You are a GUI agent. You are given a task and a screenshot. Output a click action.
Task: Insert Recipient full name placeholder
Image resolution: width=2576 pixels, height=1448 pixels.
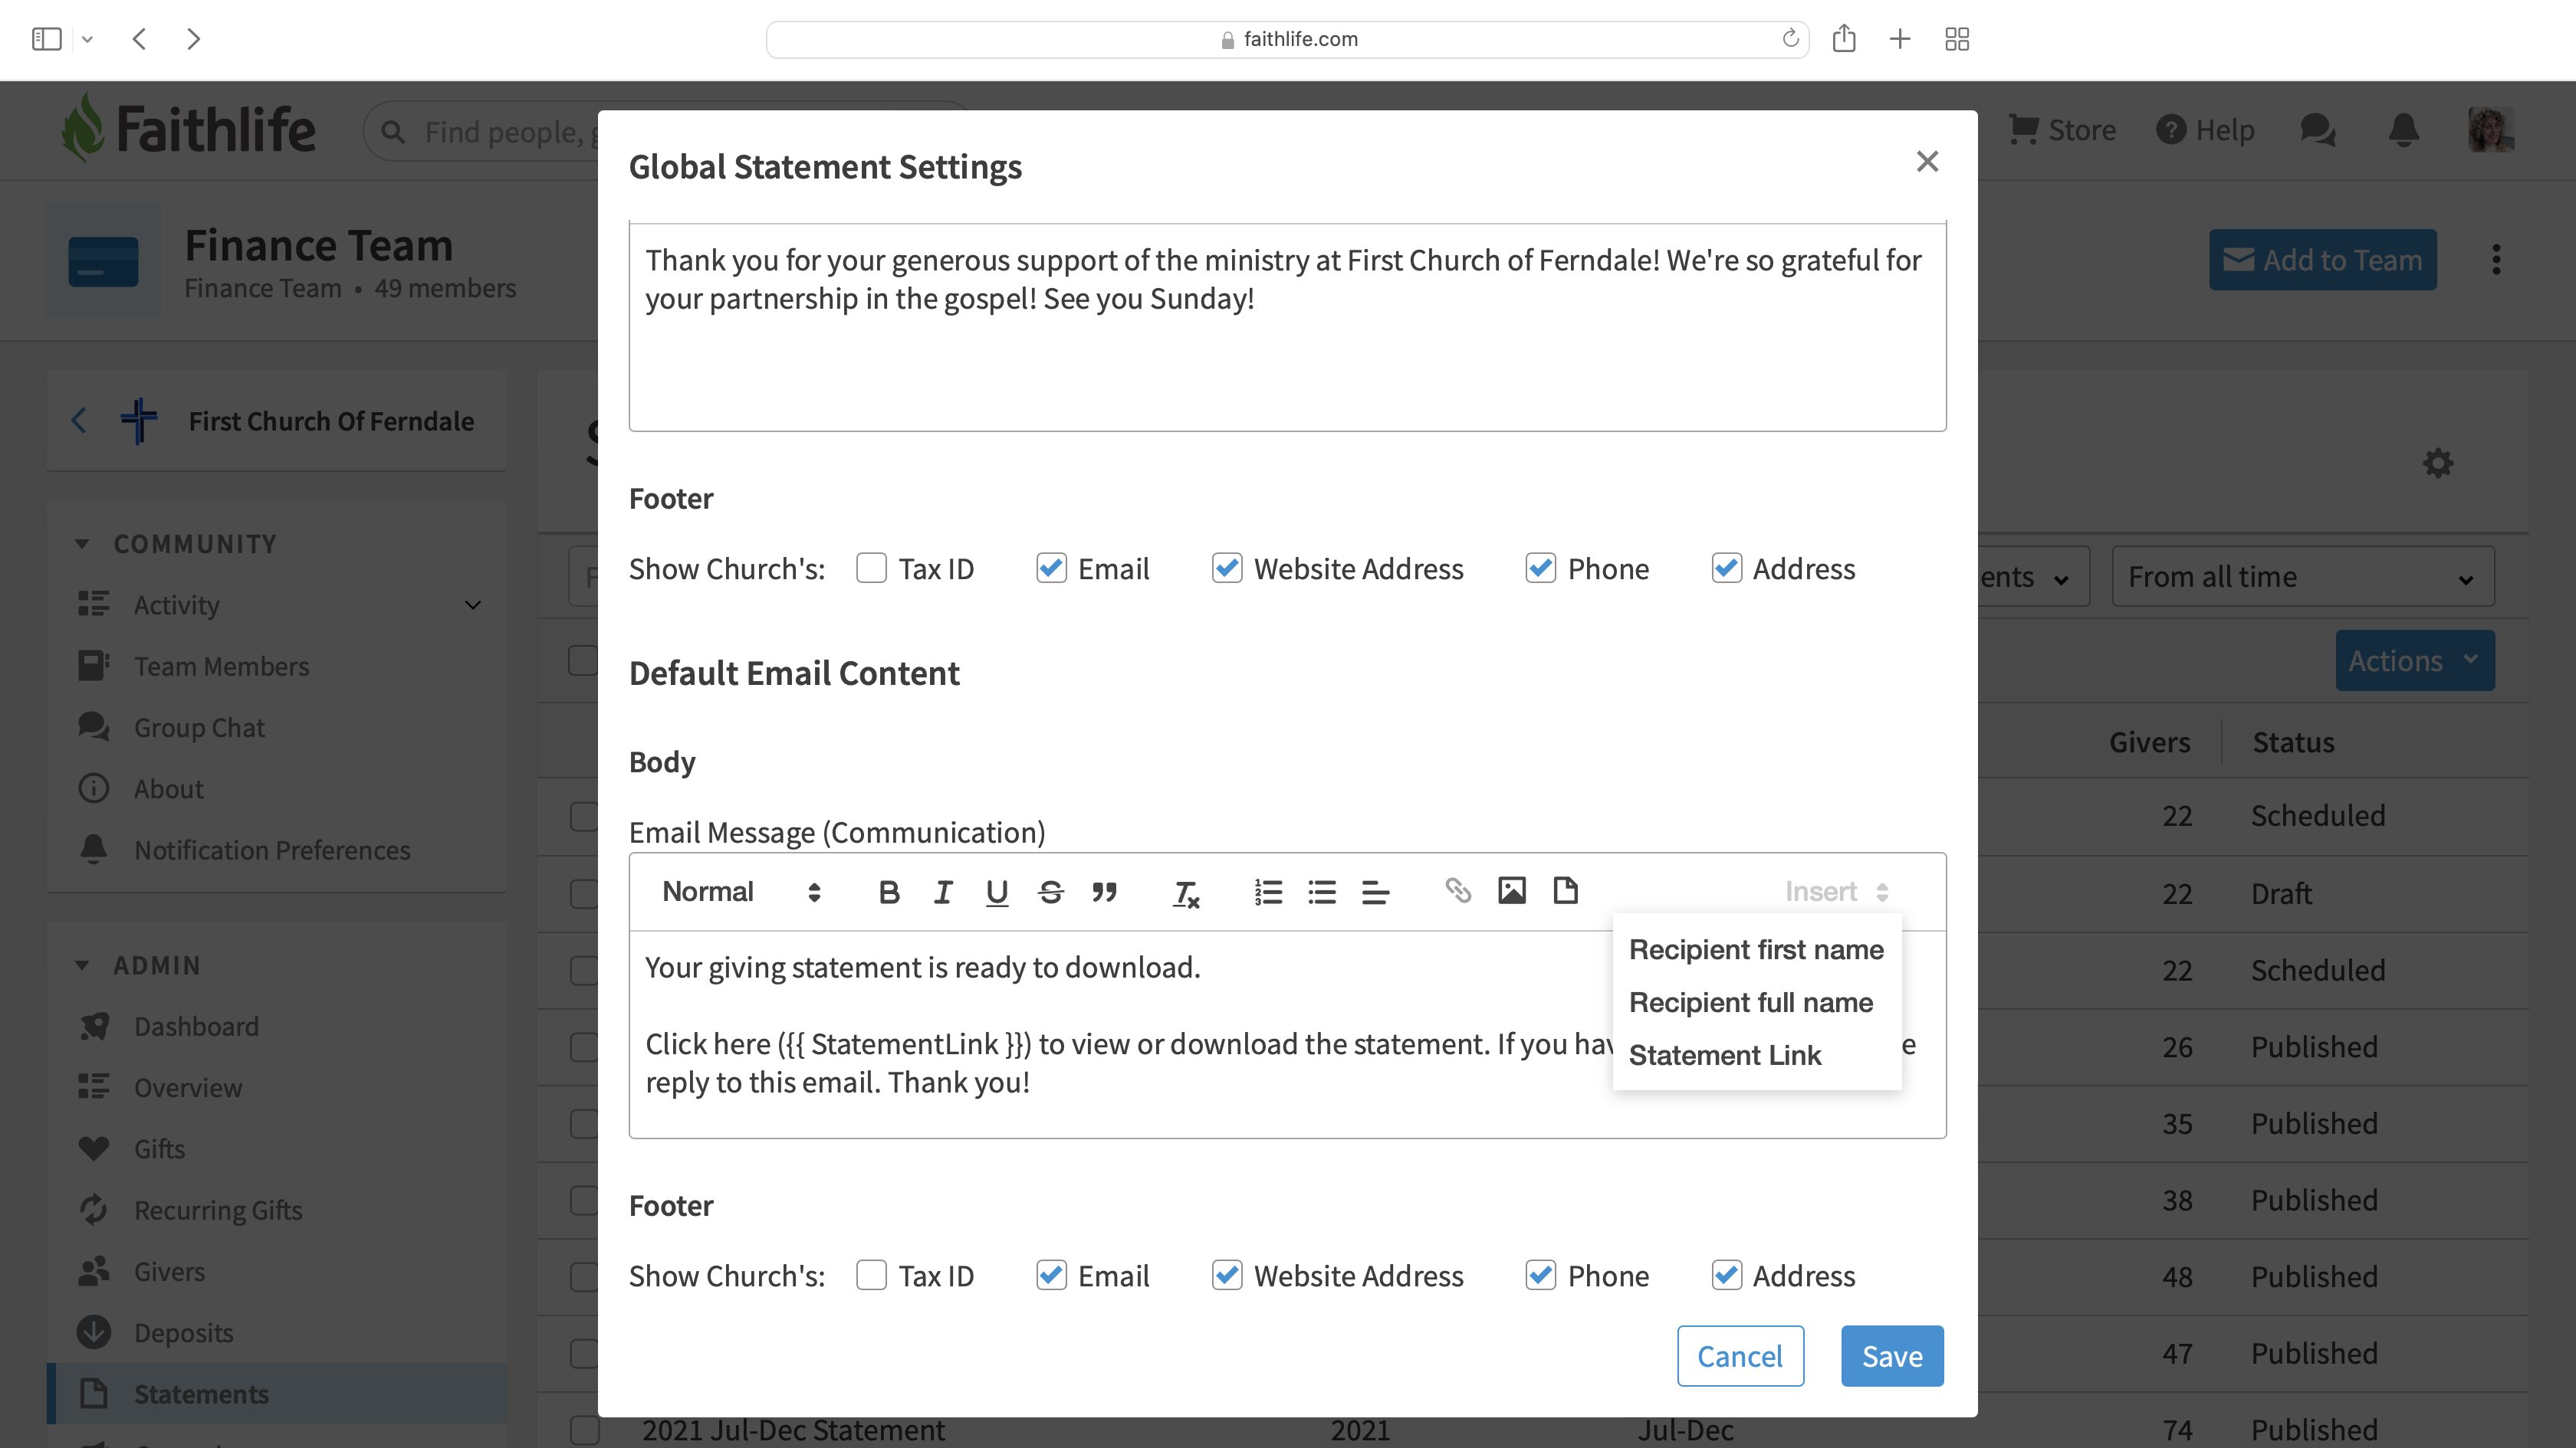(x=1751, y=1002)
